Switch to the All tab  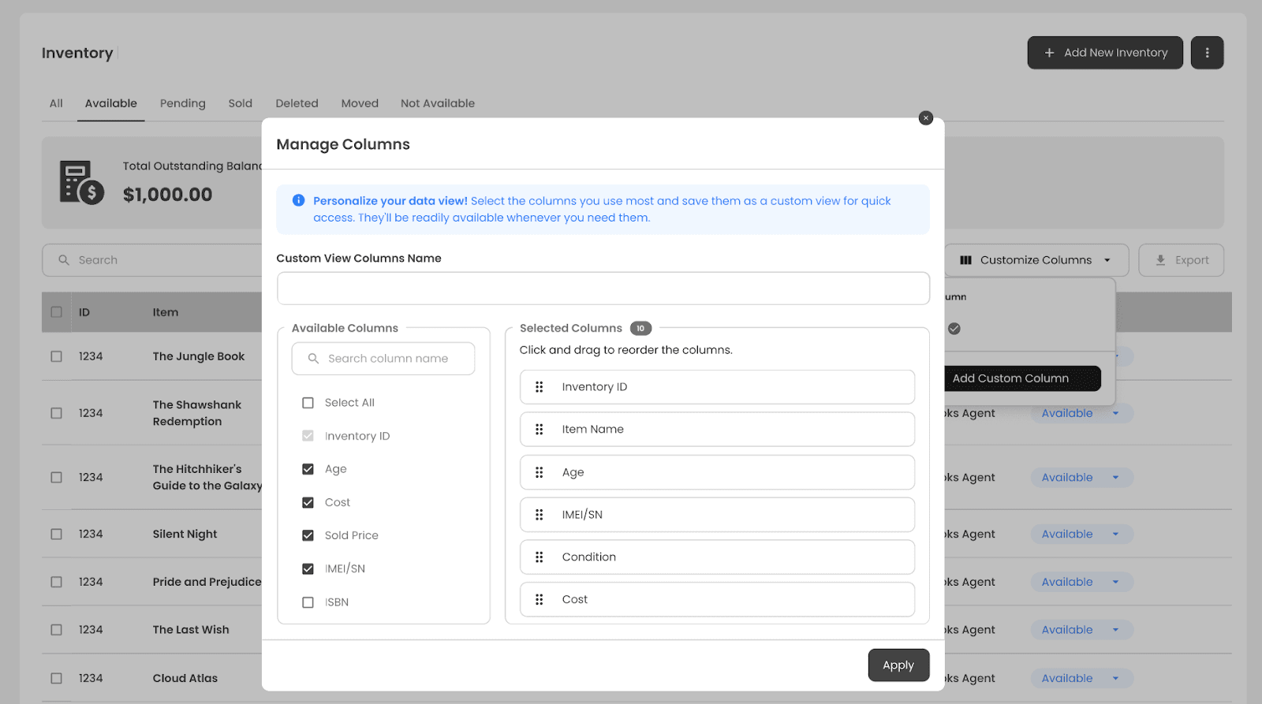pos(56,103)
